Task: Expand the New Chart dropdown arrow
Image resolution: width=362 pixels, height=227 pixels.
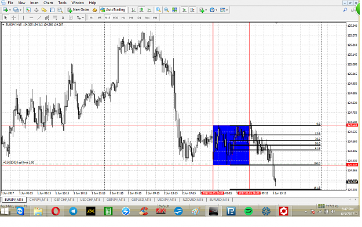Action: click(x=10, y=10)
